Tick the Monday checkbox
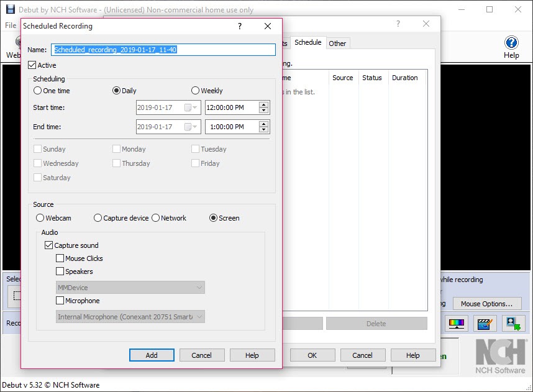Viewport: 533px width, 392px height. (116, 149)
